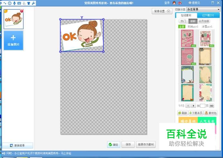Pick the floral frame background with pale blue center
This screenshot has height=158, width=223.
click(187, 74)
